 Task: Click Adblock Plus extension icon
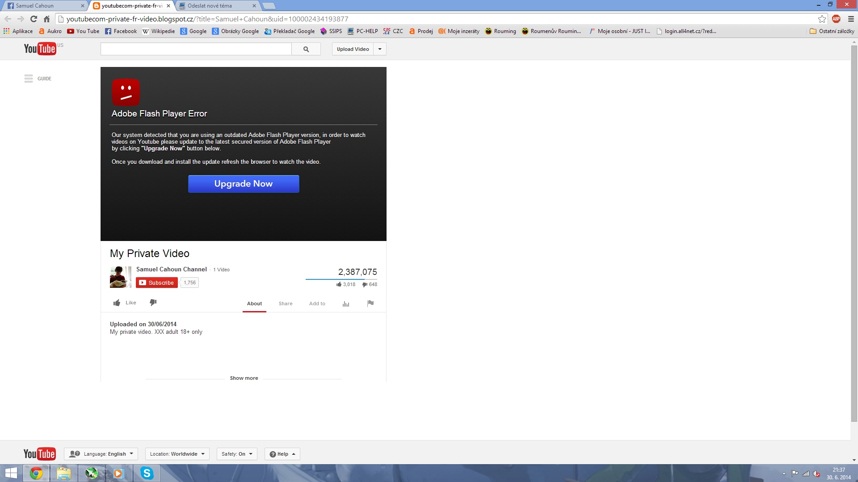[x=836, y=19]
